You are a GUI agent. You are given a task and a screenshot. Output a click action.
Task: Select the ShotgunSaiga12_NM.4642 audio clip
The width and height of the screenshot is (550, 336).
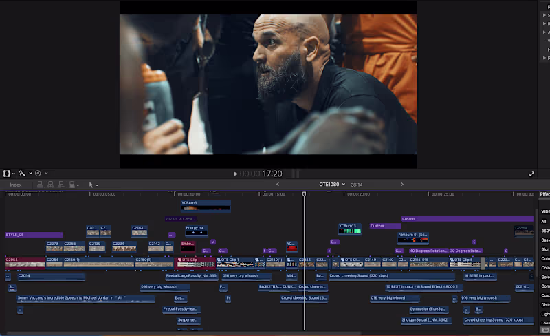pyautogui.click(x=426, y=320)
